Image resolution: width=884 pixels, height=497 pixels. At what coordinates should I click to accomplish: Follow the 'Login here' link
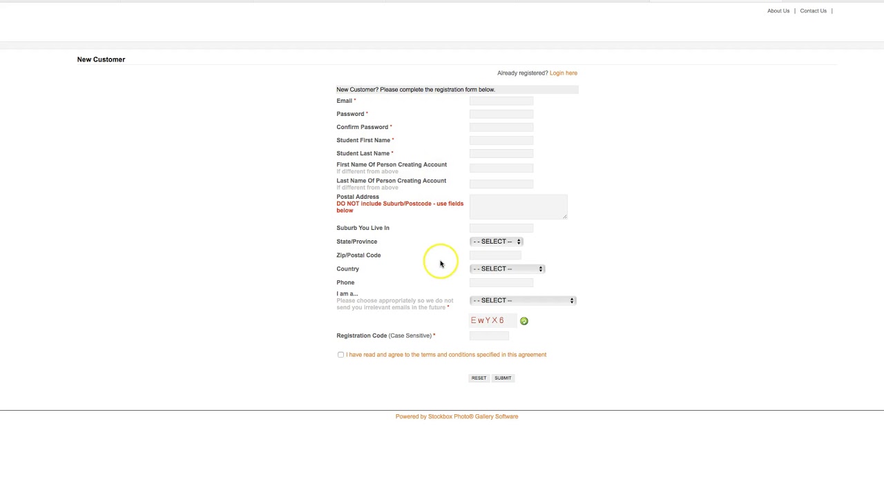tap(564, 73)
